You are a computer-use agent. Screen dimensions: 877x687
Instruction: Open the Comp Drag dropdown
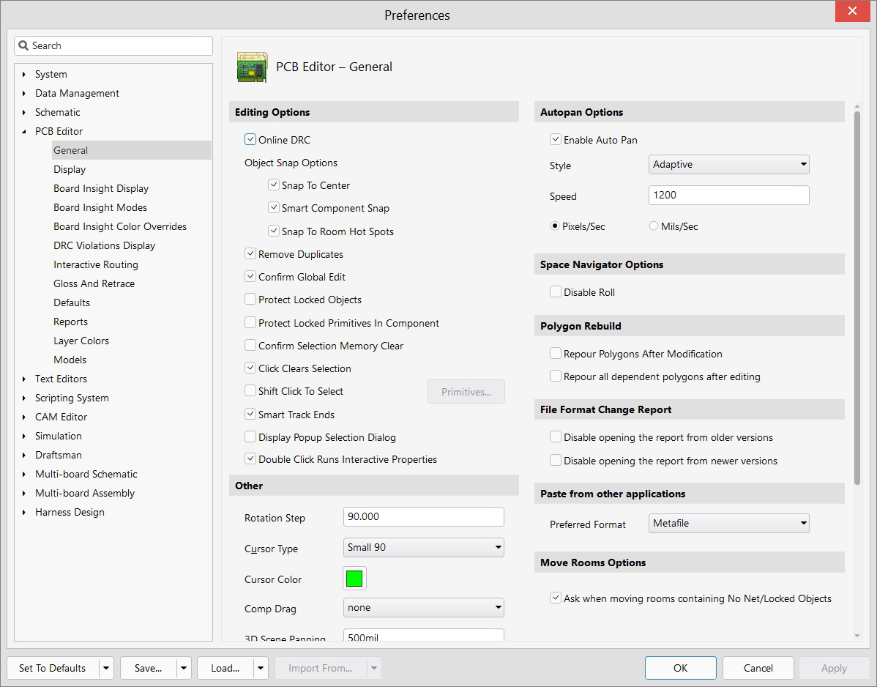click(423, 608)
